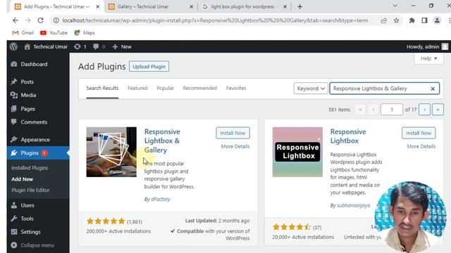Click Responsive Lightbox & Gallery plugin thumbnail
The width and height of the screenshot is (451, 253).
coord(111,152)
